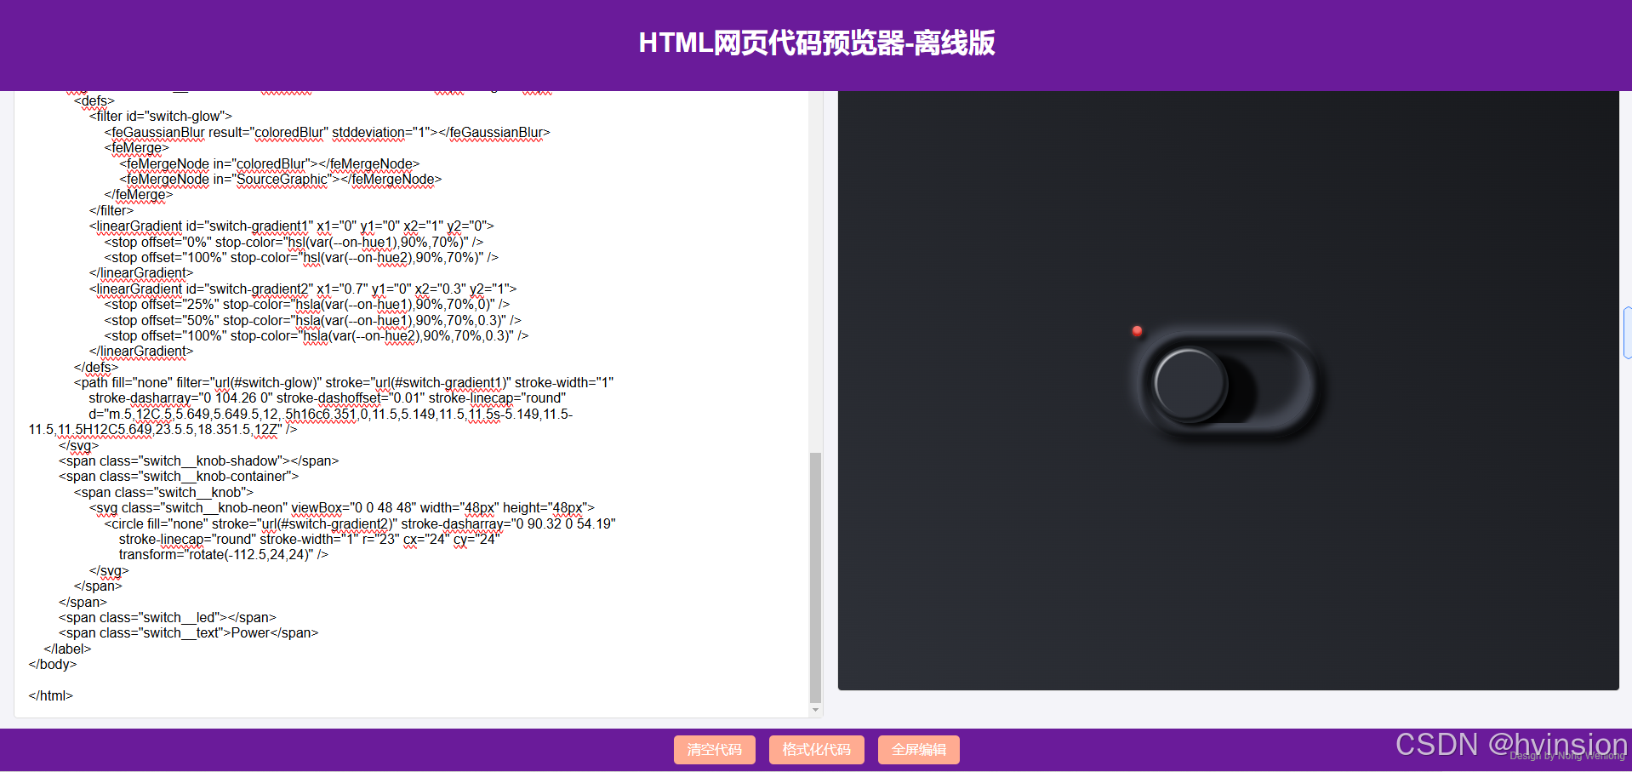Click the 清空代码 button

(715, 750)
